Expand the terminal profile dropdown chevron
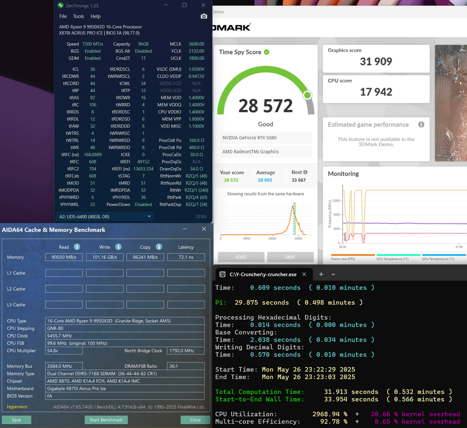 [333, 274]
